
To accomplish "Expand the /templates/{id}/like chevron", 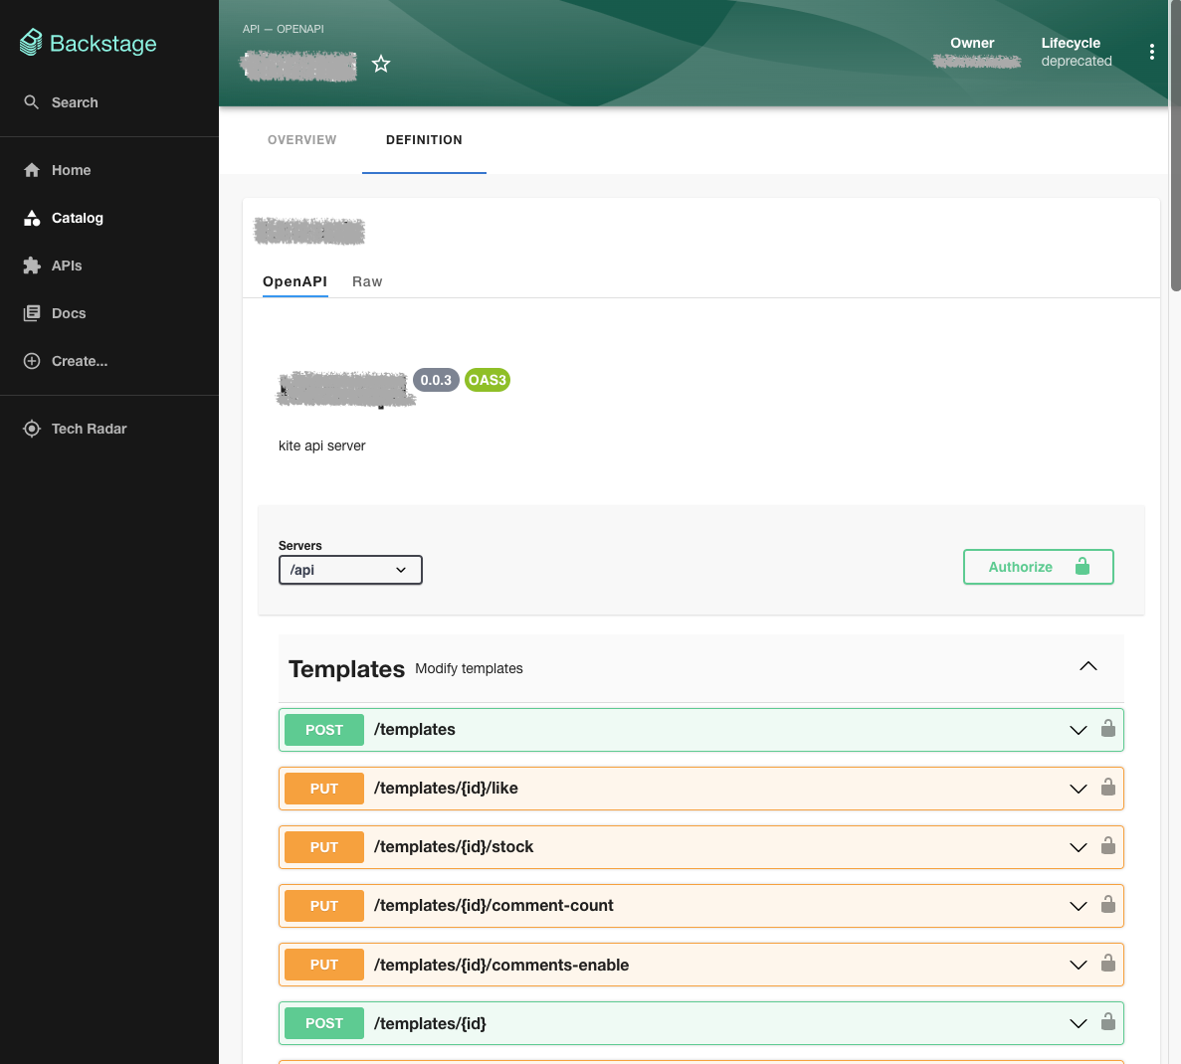I will 1079,789.
